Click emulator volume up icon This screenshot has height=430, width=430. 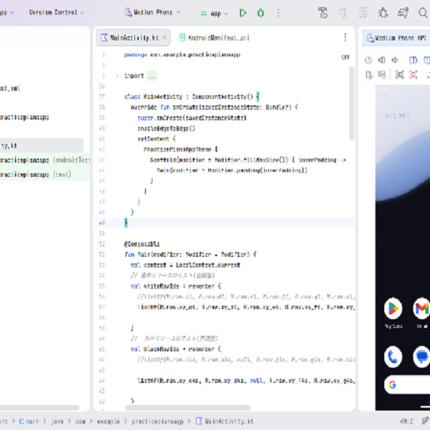pyautogui.click(x=382, y=60)
